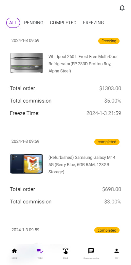The height and width of the screenshot is (265, 131).
Task: Open Customer service chat icon
Action: coord(91,251)
